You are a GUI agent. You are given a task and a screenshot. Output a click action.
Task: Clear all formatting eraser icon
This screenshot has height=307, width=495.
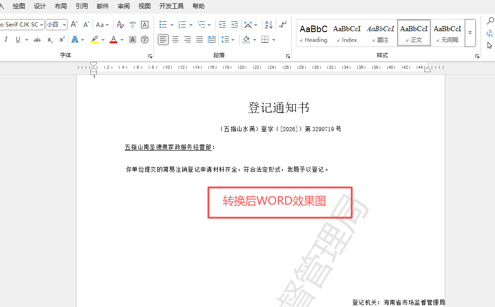coord(120,24)
